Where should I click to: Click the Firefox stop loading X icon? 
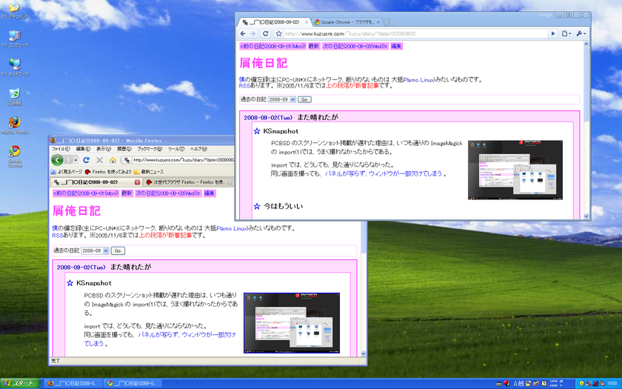(99, 160)
